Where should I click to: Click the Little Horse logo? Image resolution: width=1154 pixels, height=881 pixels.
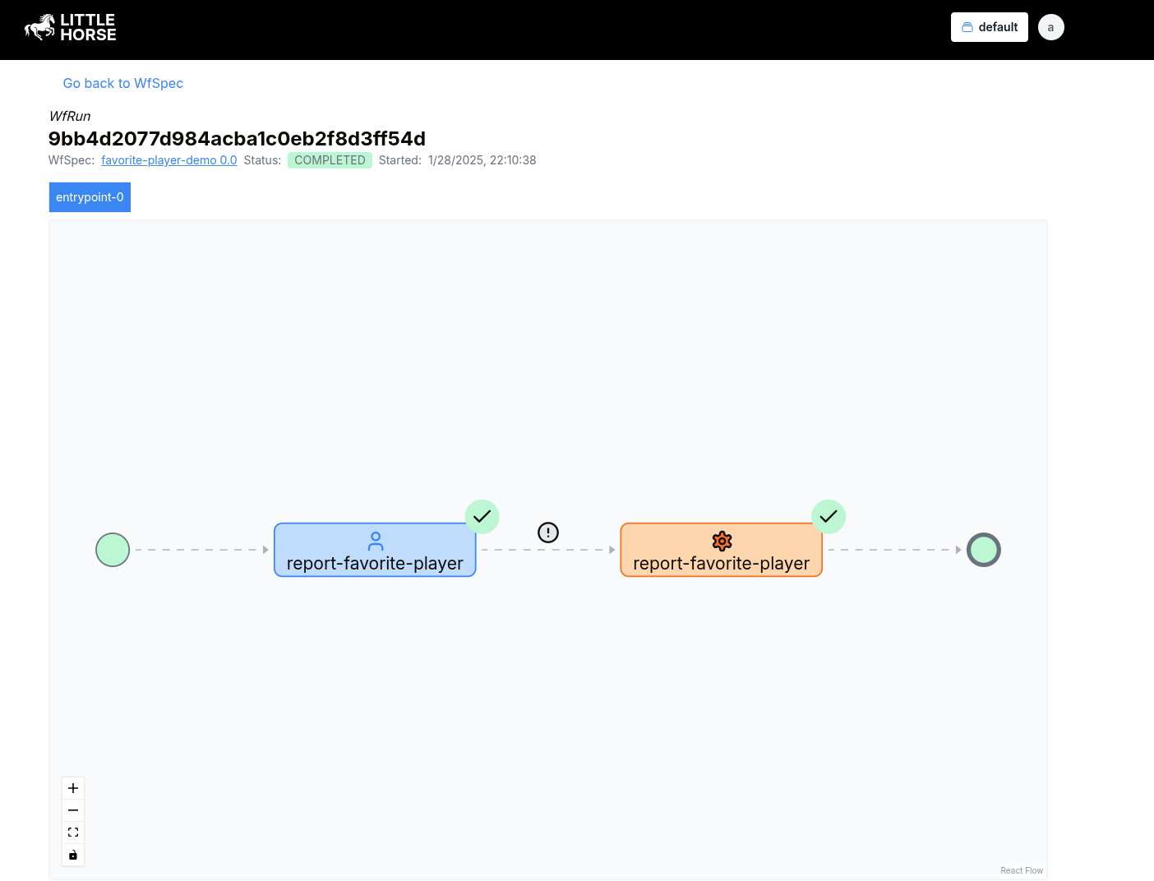tap(70, 27)
